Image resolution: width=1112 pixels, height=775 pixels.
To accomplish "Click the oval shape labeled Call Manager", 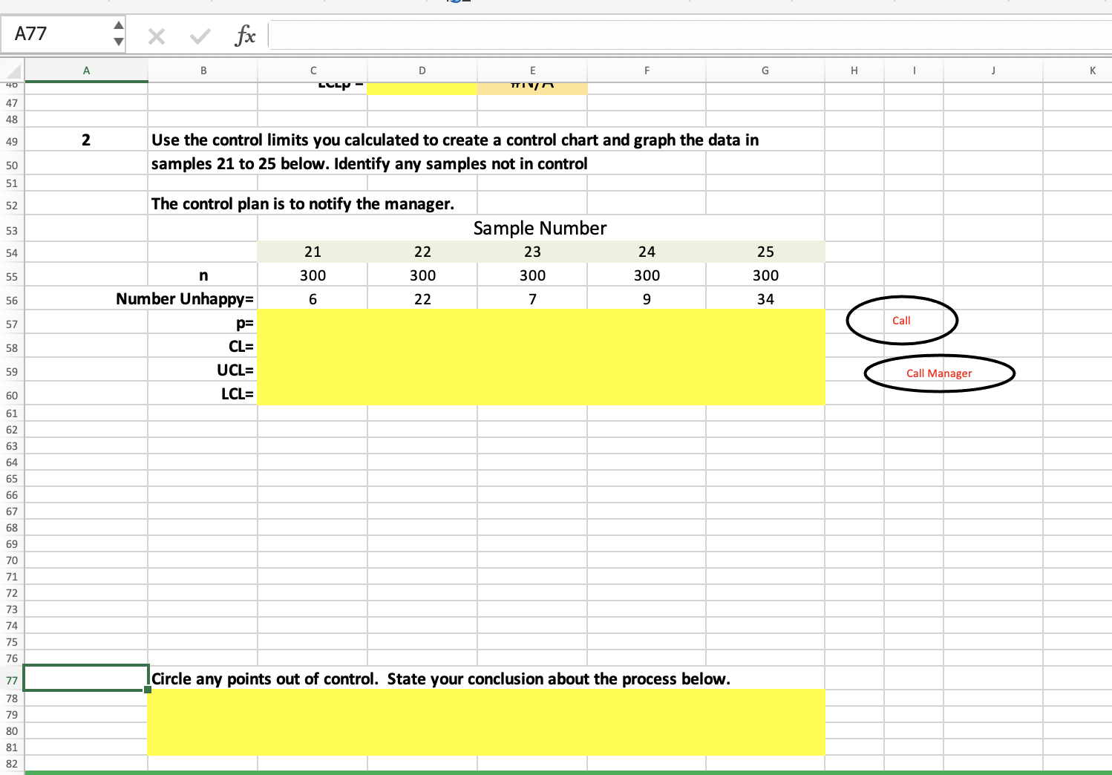I will click(939, 373).
